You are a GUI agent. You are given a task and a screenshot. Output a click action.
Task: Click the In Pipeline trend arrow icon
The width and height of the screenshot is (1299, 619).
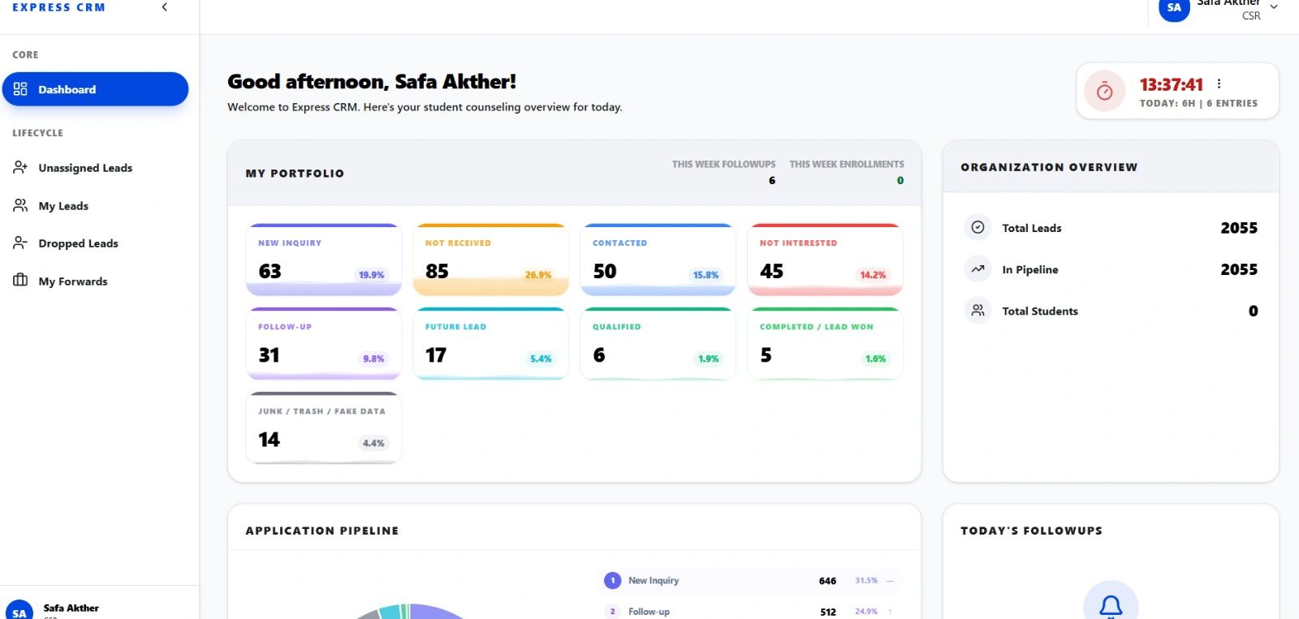pyautogui.click(x=977, y=269)
